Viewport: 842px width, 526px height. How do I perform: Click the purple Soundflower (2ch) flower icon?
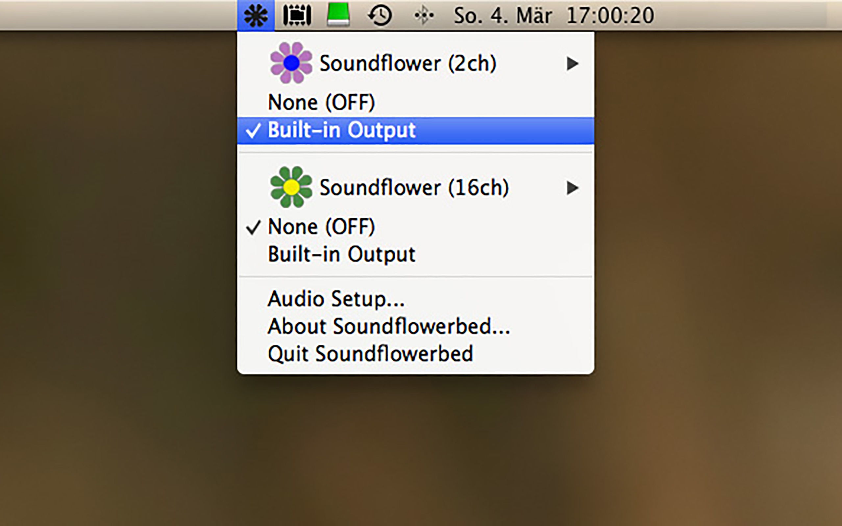tap(291, 63)
